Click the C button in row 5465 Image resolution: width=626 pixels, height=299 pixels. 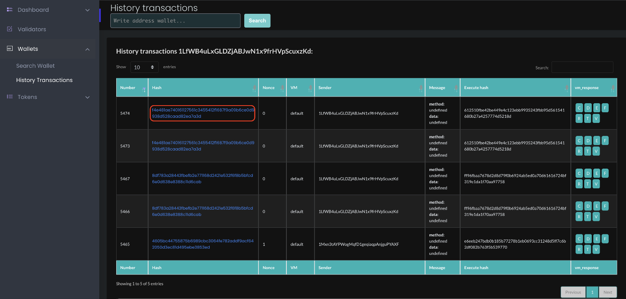coord(579,239)
